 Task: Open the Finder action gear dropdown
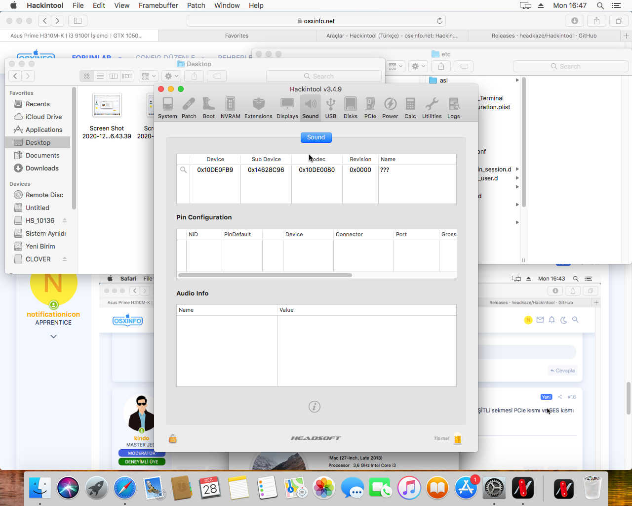pos(171,76)
